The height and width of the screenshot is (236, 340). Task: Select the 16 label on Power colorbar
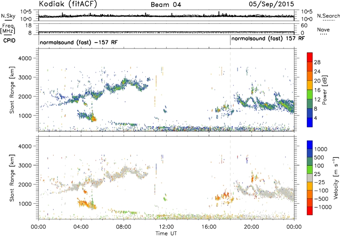(x=317, y=90)
